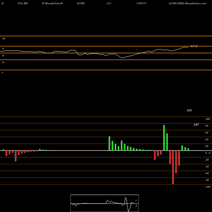Select the longest red bar reaching -100

pyautogui.click(x=173, y=167)
